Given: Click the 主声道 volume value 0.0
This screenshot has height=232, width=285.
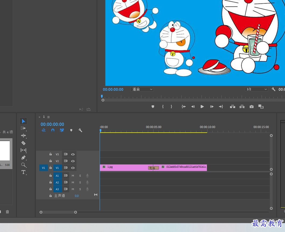Looking at the screenshot, I should point(77,196).
